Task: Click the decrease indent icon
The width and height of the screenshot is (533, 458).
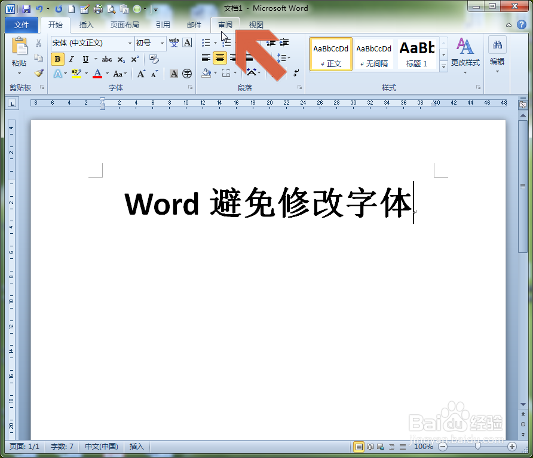Action: pyautogui.click(x=271, y=43)
